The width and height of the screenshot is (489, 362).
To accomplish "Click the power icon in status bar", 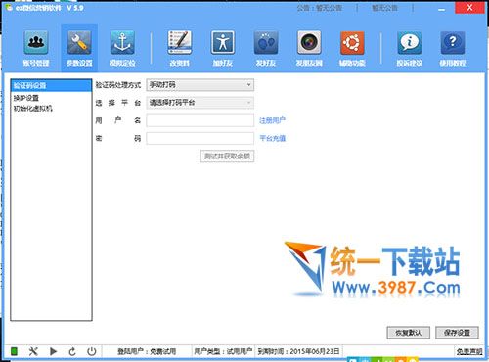I will pos(92,351).
